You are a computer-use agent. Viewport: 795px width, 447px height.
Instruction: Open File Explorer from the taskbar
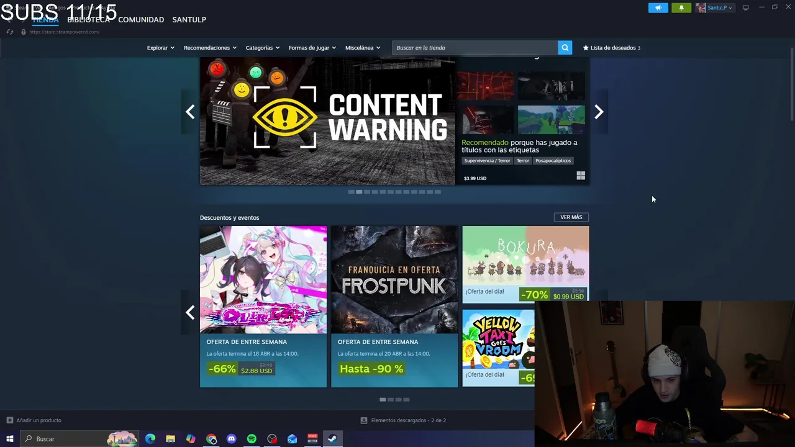[x=170, y=439]
